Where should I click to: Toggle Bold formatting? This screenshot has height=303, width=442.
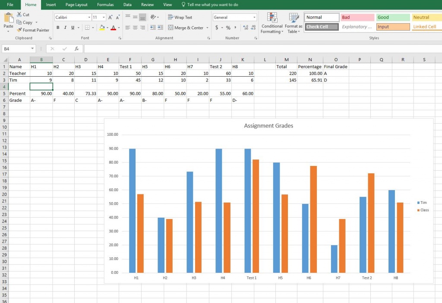point(58,28)
